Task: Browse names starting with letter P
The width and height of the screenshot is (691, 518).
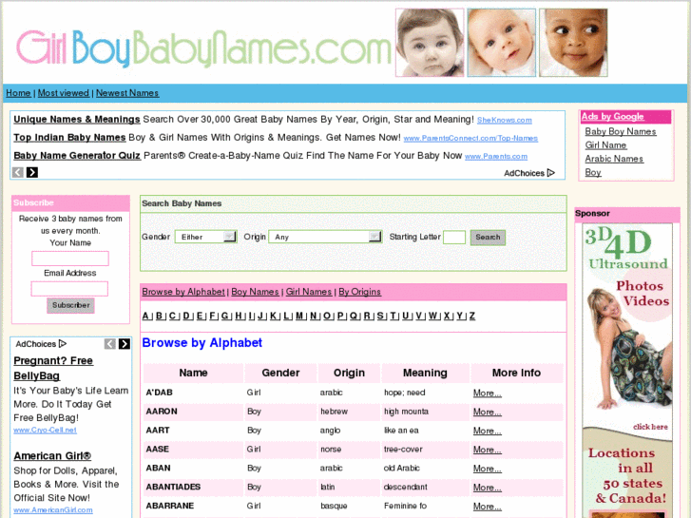Action: pyautogui.click(x=340, y=316)
